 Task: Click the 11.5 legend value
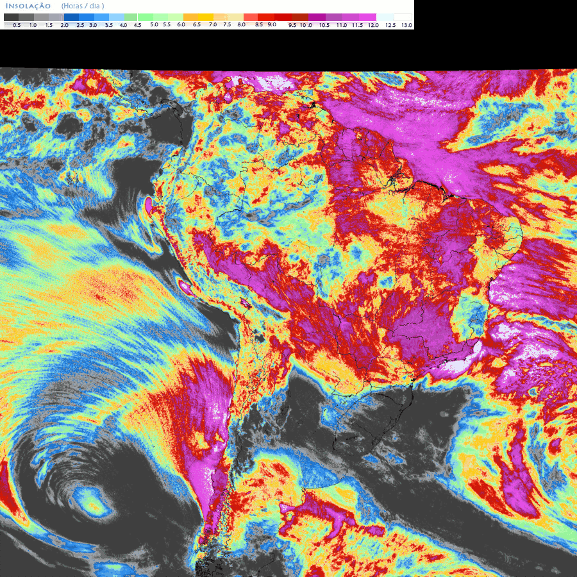tap(357, 25)
